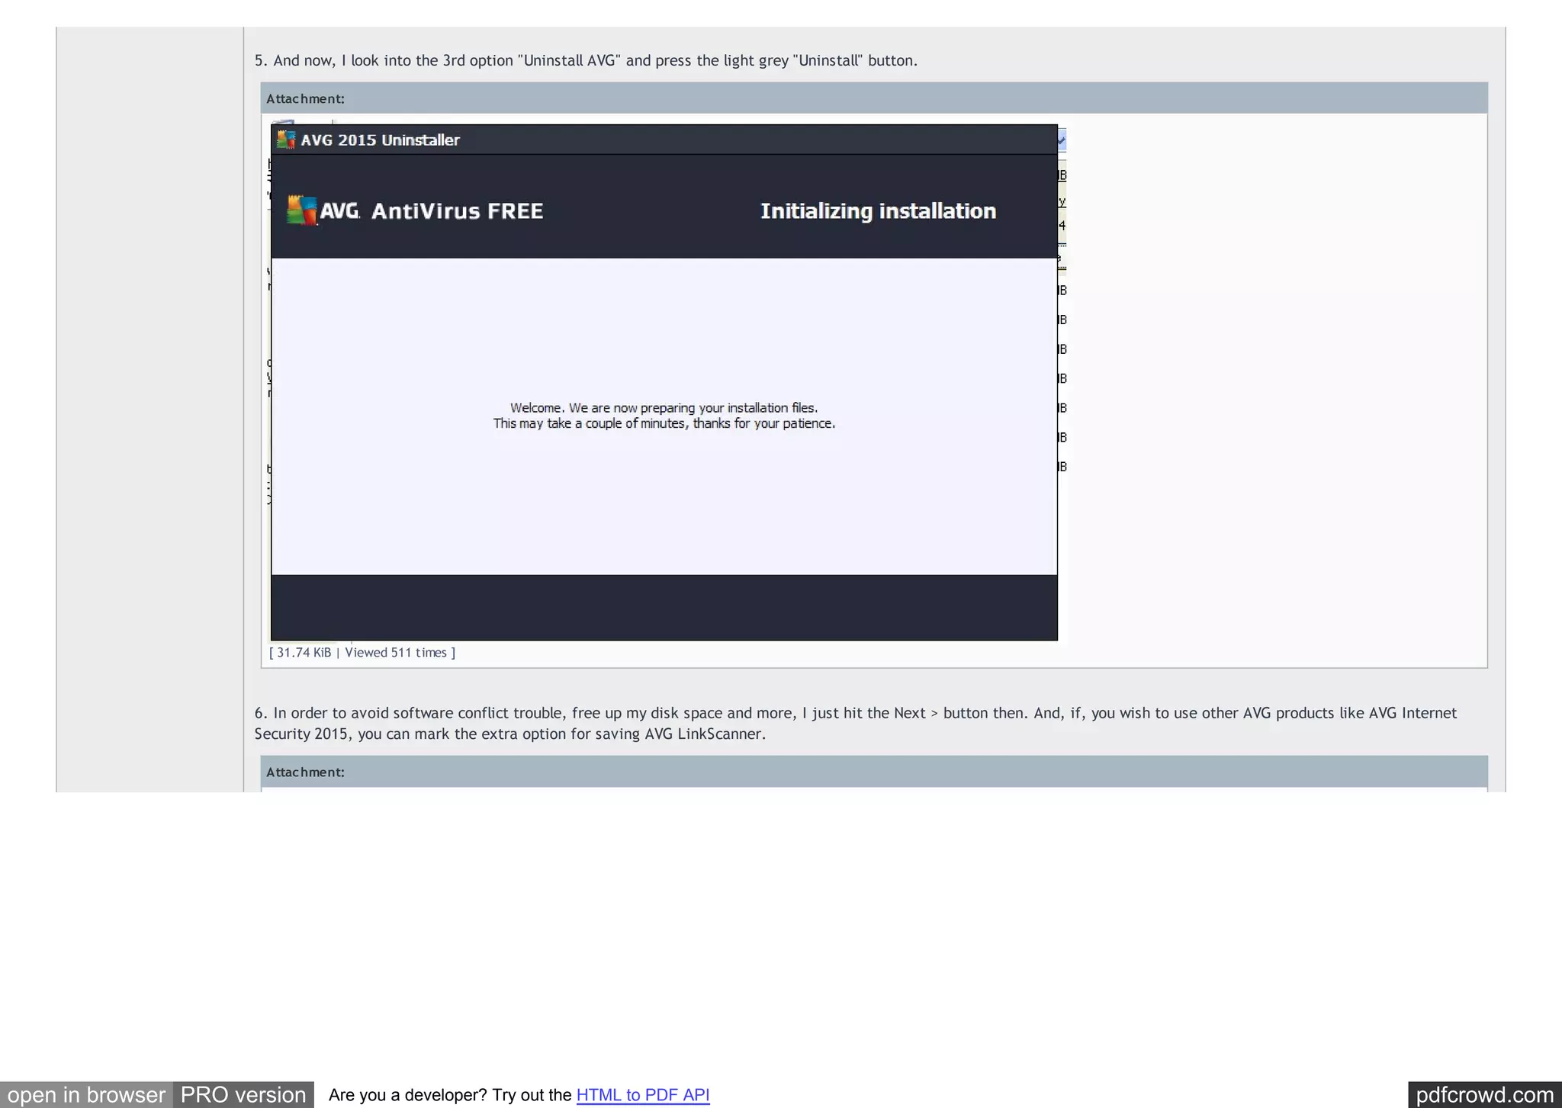Screen dimensions: 1562x1108
Task: Click the 'Viewed 511 times' counter text
Action: pos(395,653)
